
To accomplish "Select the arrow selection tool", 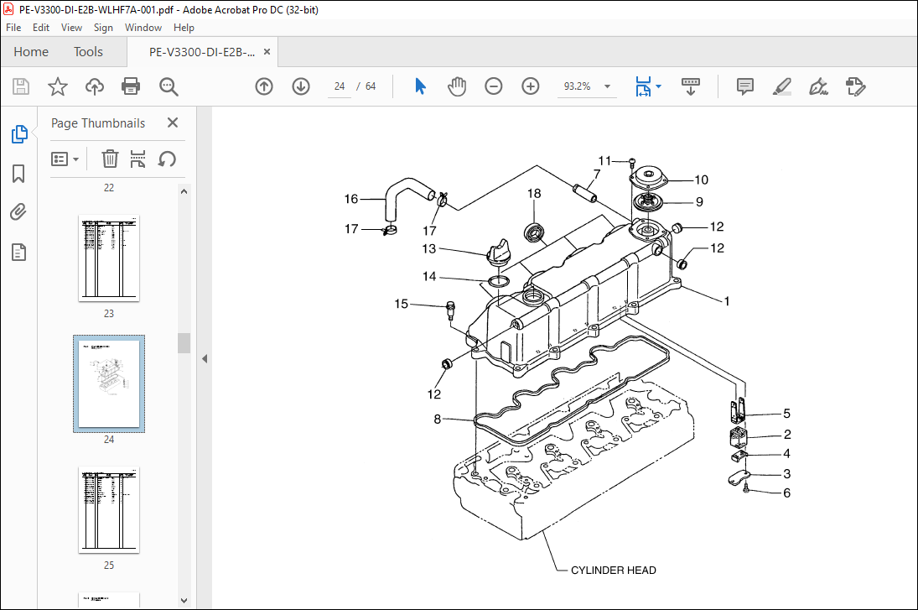I will [x=420, y=86].
